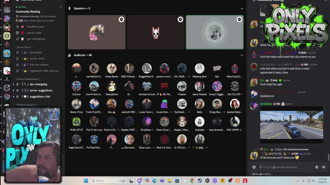This screenshot has width=330, height=185.
Task: Click Preston's avatar in the audience
Action: tap(182, 86)
